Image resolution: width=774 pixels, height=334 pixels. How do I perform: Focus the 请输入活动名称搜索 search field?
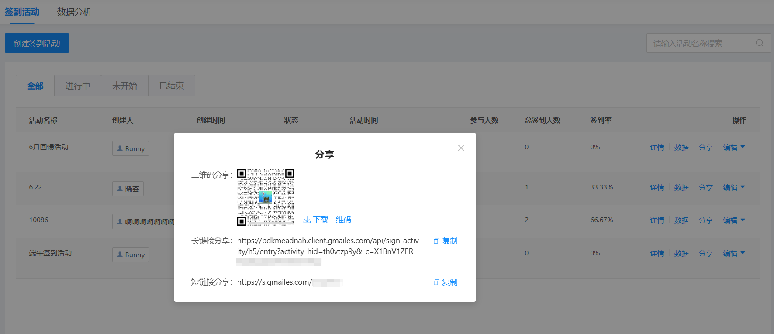tap(708, 43)
